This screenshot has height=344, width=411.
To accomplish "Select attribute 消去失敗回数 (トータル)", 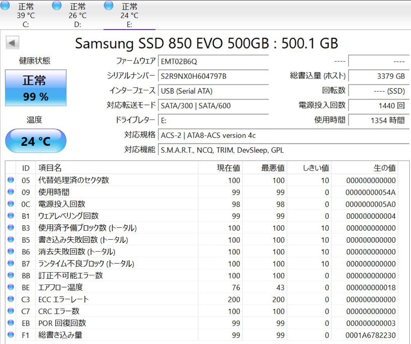I will 77,251.
